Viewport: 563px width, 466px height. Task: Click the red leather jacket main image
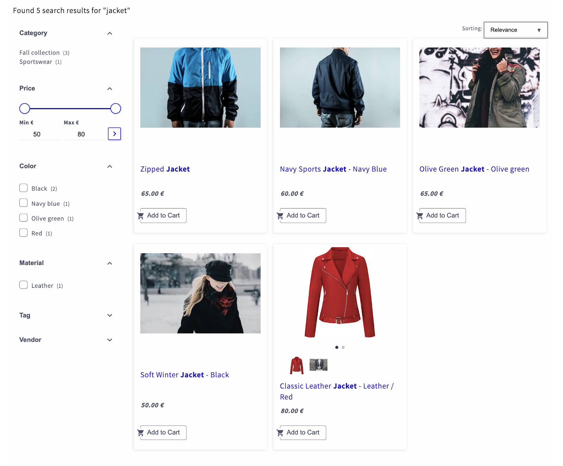point(340,292)
